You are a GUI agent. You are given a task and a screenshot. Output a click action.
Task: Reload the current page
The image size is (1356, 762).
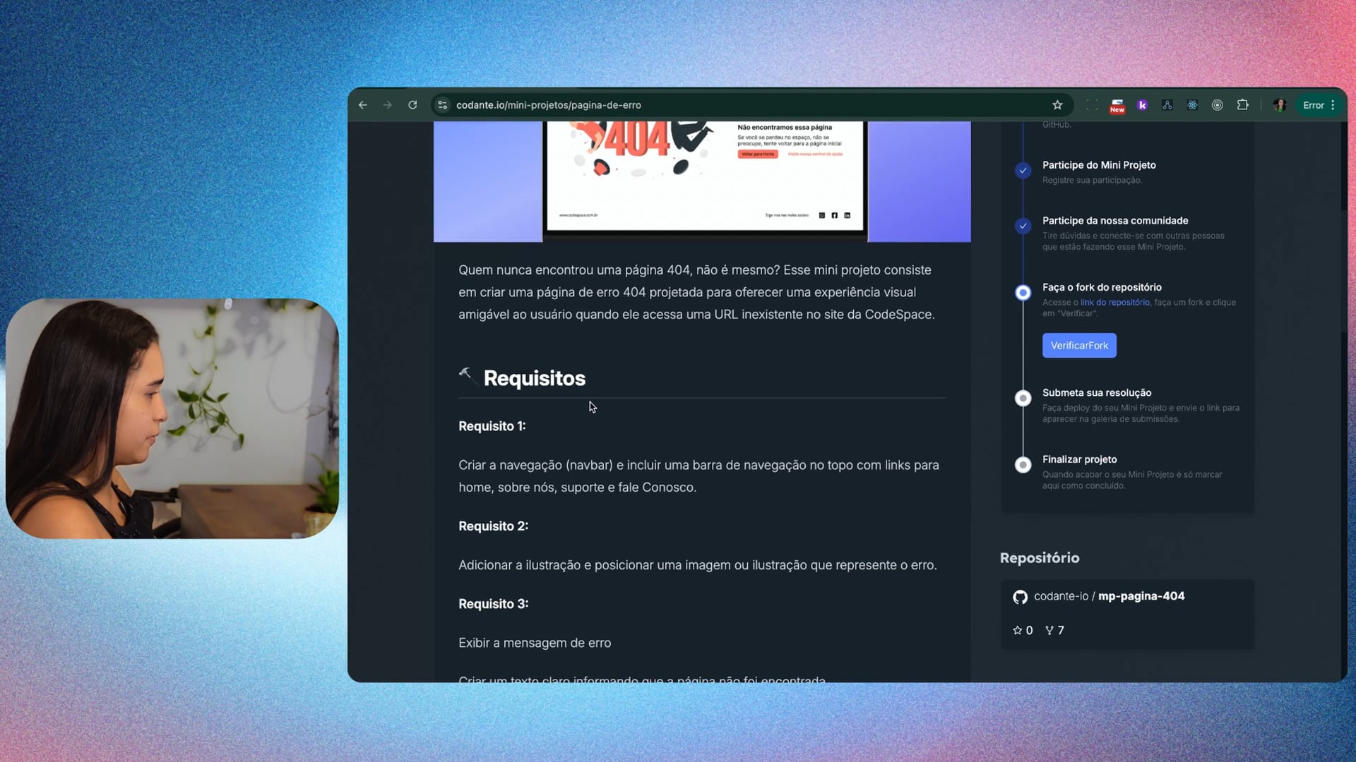(x=412, y=105)
